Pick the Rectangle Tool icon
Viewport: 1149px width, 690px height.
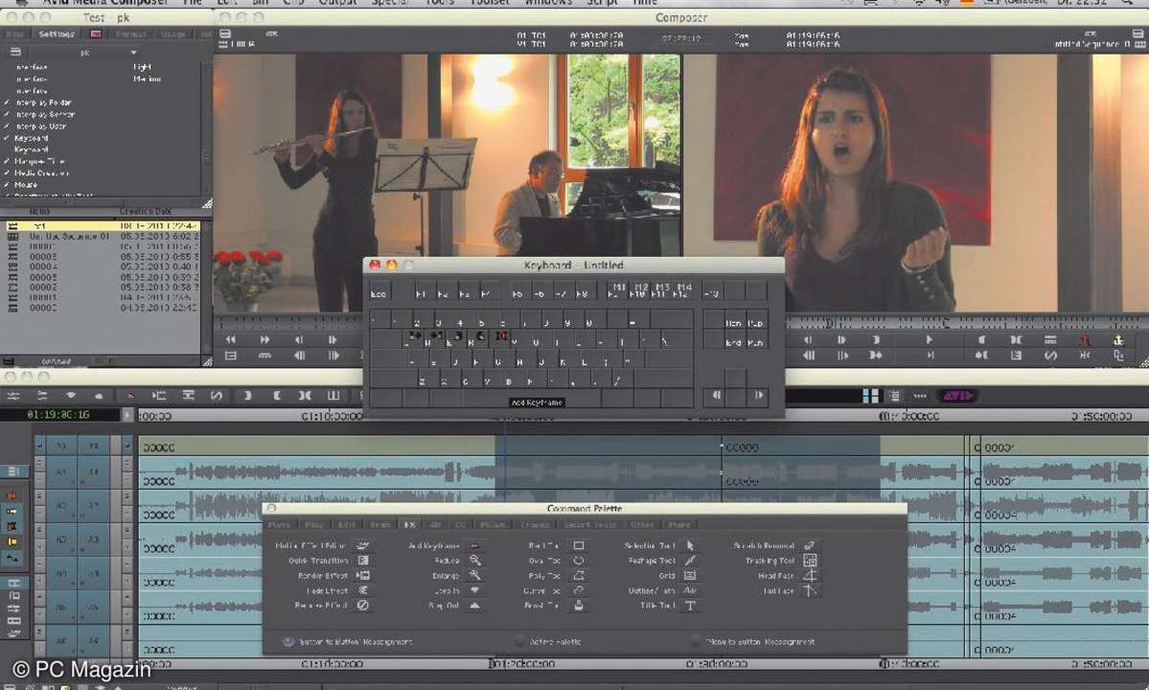click(x=578, y=545)
